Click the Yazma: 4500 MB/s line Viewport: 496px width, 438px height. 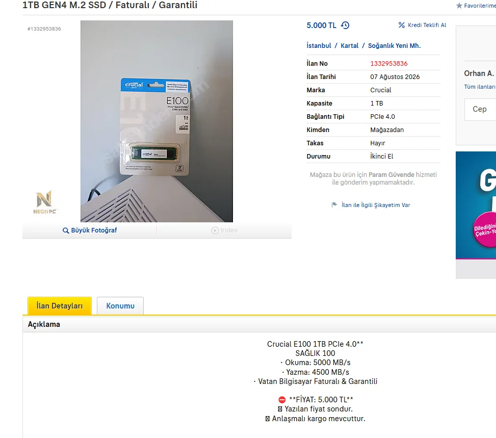tap(316, 372)
